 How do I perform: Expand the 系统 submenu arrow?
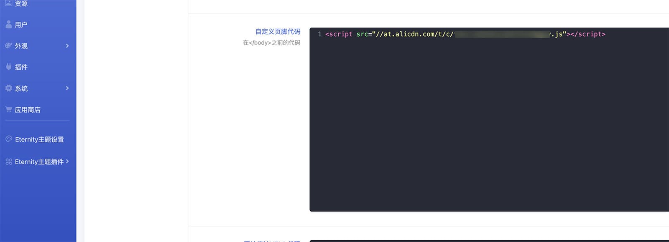click(x=67, y=88)
